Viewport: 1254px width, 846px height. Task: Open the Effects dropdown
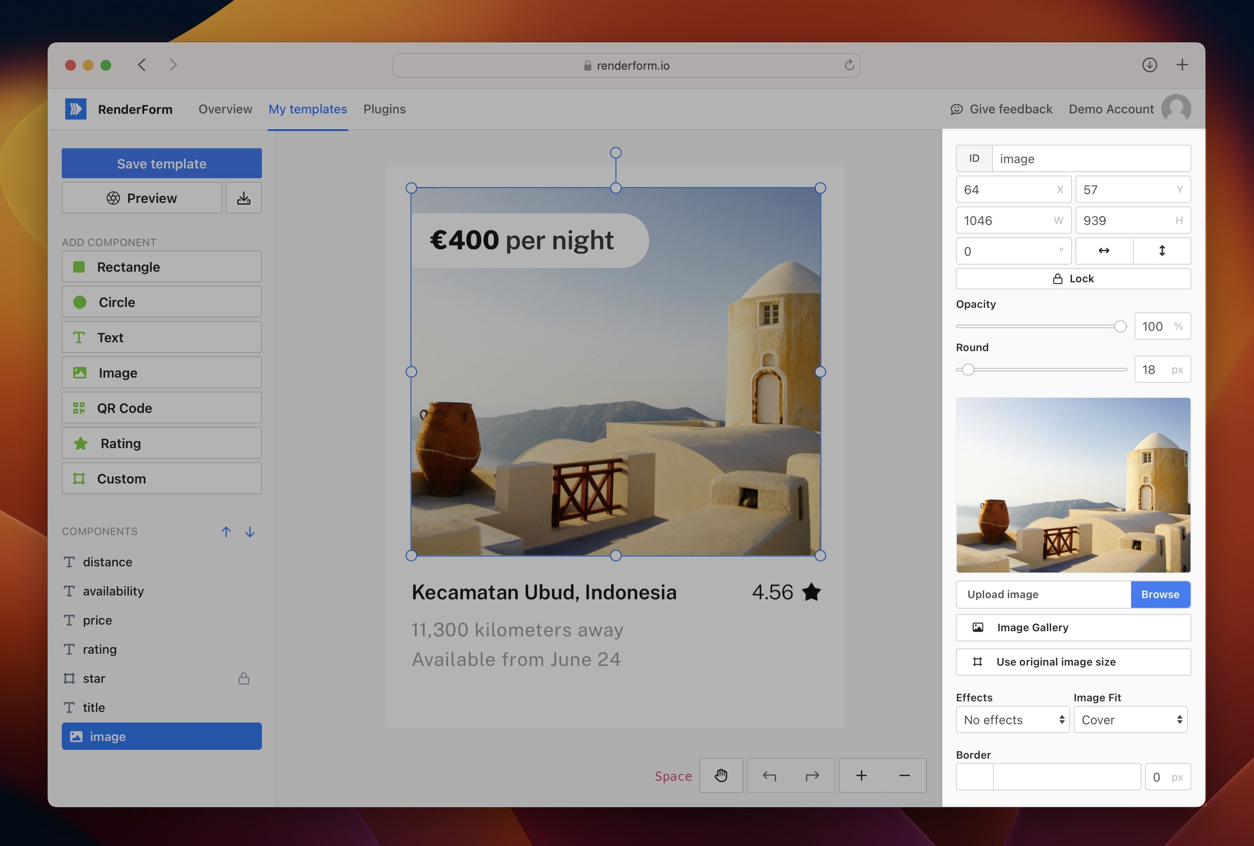pyautogui.click(x=1012, y=720)
